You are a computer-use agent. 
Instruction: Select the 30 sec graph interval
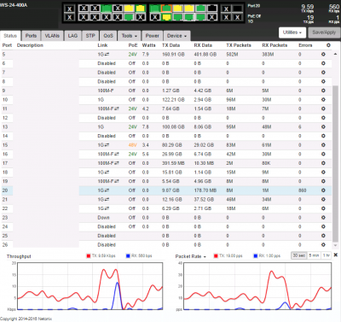(299, 255)
